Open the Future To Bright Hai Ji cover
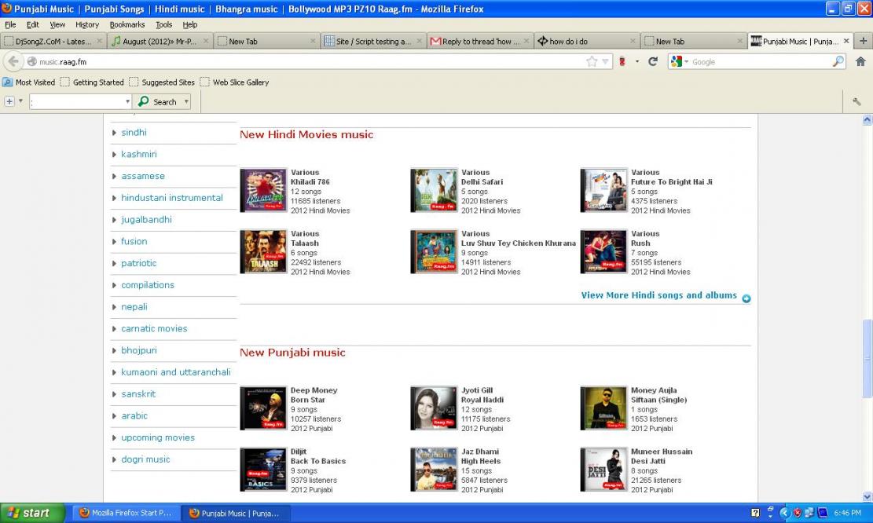 [603, 190]
